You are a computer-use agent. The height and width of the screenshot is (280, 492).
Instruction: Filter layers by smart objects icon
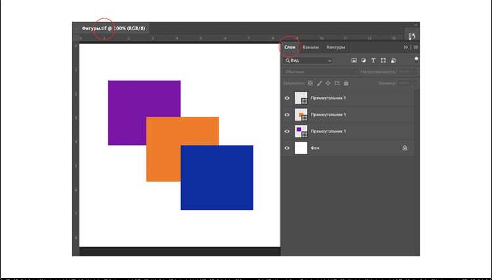[393, 60]
